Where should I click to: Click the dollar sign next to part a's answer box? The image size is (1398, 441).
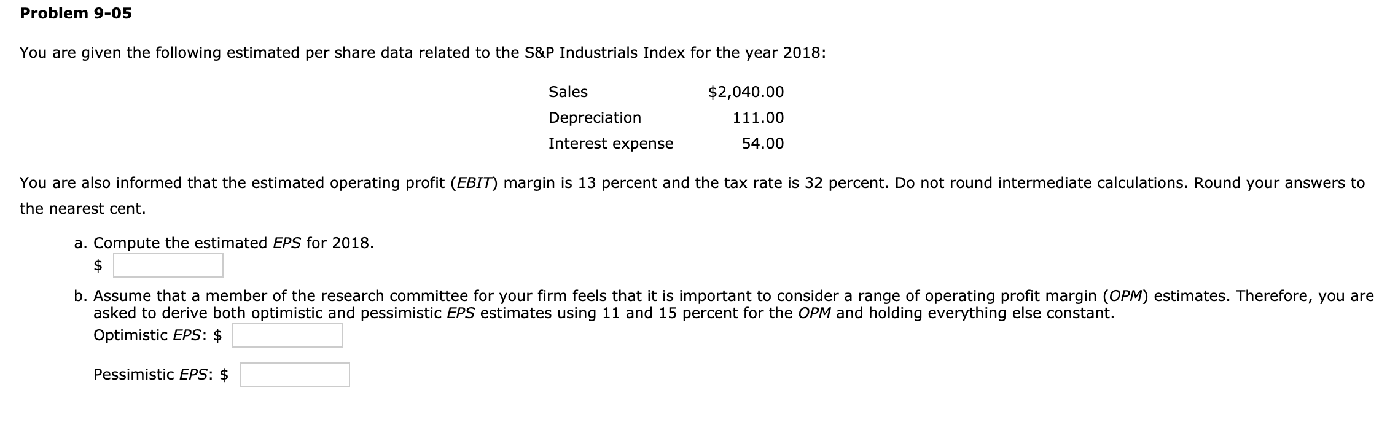(x=98, y=265)
